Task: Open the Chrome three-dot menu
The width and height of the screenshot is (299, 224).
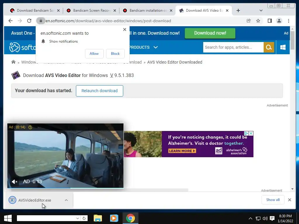Action: pos(289,21)
